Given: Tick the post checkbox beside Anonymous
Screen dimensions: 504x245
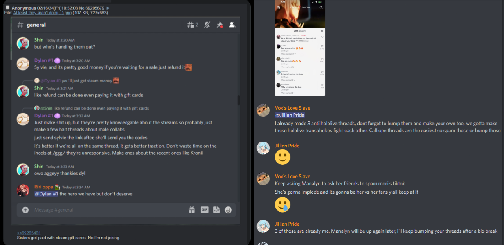Looking at the screenshot, I should click(8, 7).
